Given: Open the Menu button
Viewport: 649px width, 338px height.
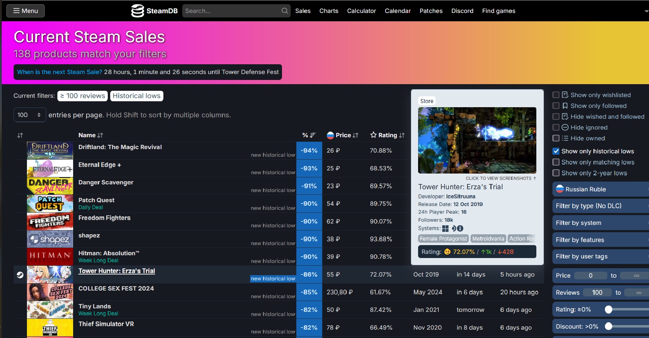Looking at the screenshot, I should click(26, 11).
